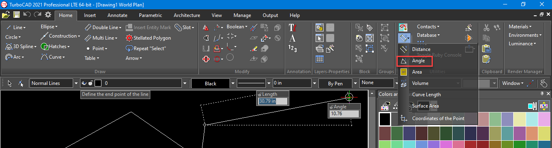The image size is (552, 148).
Task: Run Repeat "Select" command
Action: point(146,49)
